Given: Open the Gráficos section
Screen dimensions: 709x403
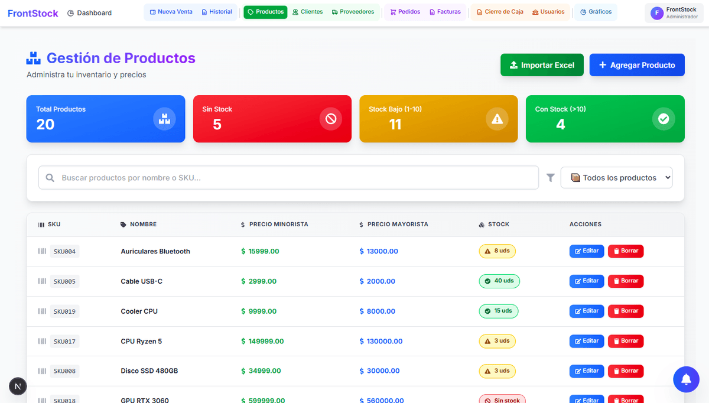Looking at the screenshot, I should (595, 12).
